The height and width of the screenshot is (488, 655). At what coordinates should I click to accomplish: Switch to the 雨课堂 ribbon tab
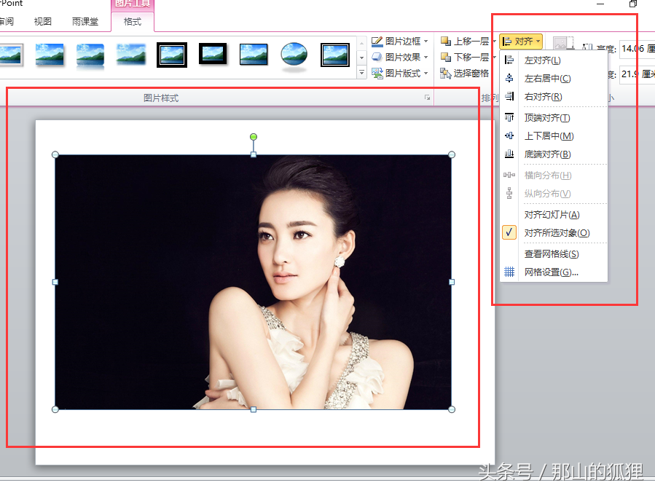85,21
